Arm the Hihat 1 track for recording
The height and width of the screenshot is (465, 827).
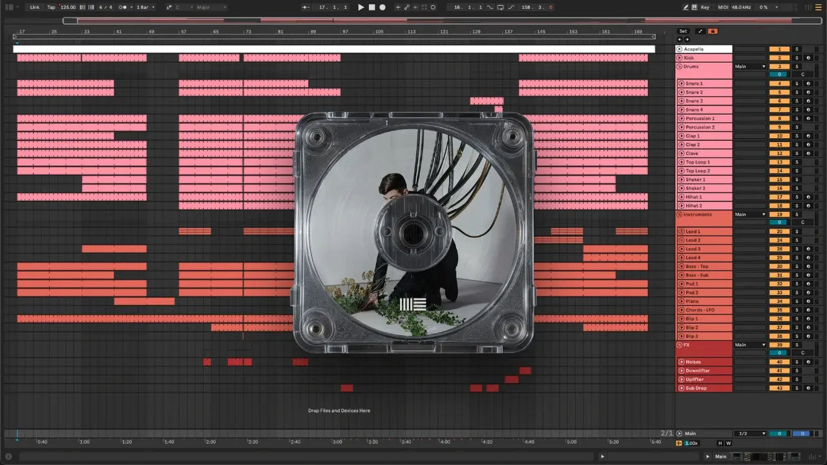tap(808, 197)
